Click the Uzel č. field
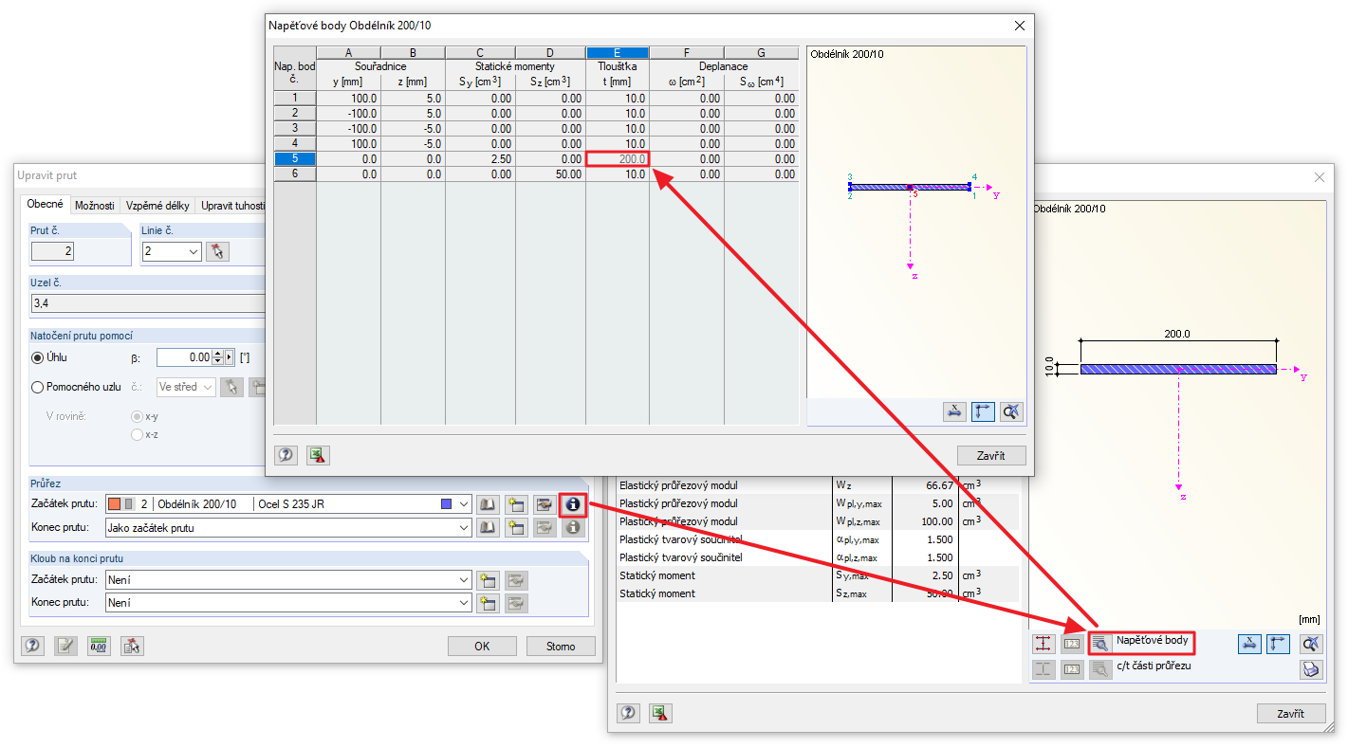This screenshot has height=748, width=1348. tap(147, 303)
